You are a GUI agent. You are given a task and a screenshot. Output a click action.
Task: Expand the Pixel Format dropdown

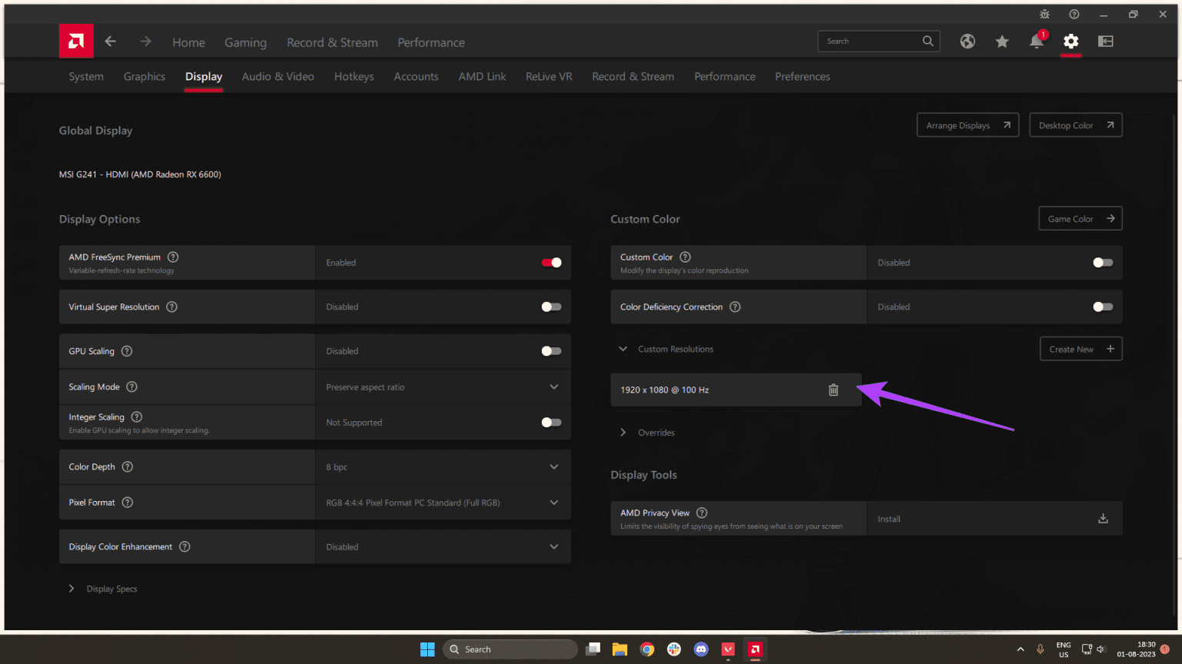click(553, 502)
